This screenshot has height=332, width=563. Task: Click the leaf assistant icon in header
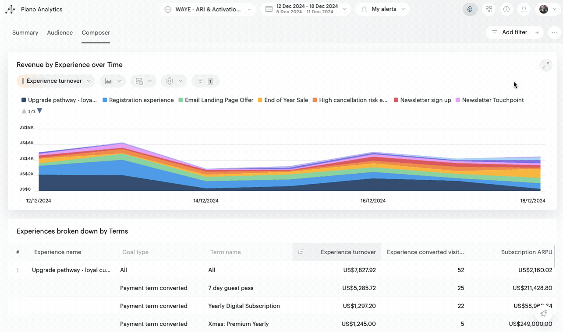(x=470, y=9)
